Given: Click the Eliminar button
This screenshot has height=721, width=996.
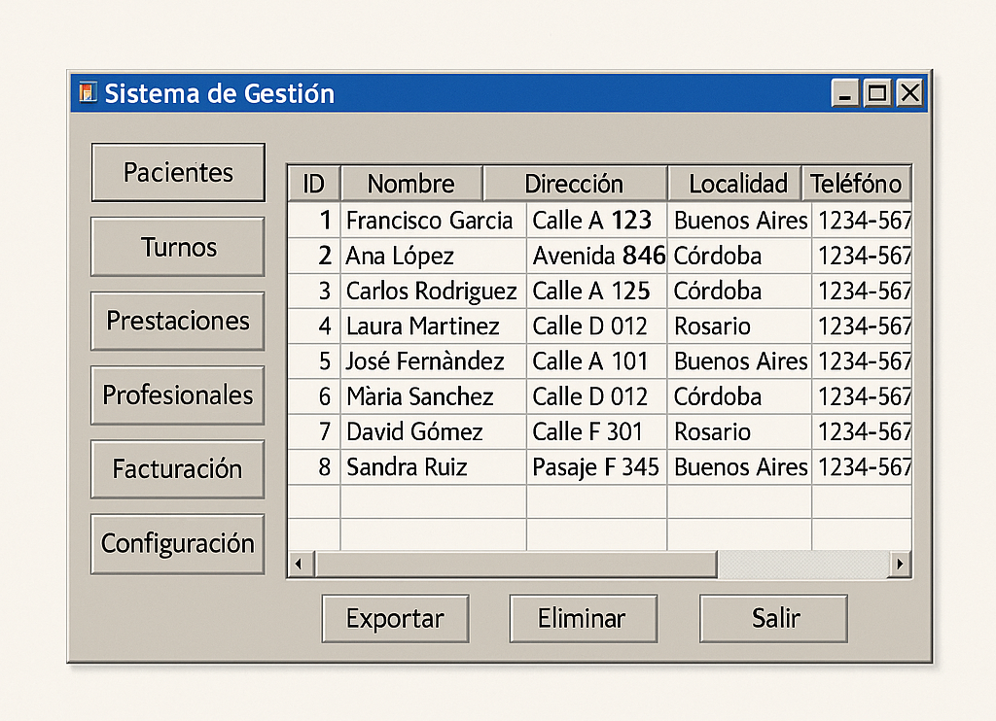Looking at the screenshot, I should (584, 618).
